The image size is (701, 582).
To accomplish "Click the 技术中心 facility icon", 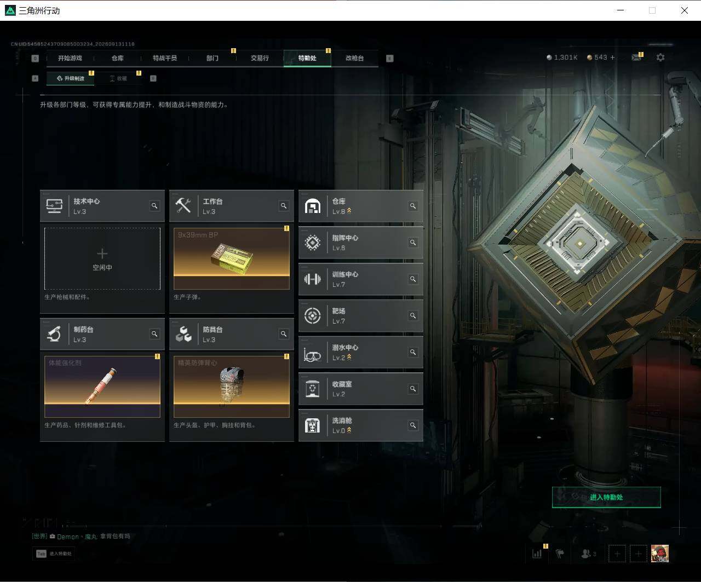I will click(54, 206).
